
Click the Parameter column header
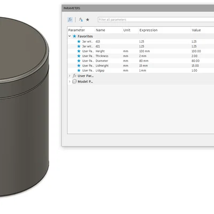pos(77,30)
